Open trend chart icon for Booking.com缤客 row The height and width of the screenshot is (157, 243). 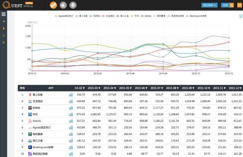coord(71,147)
